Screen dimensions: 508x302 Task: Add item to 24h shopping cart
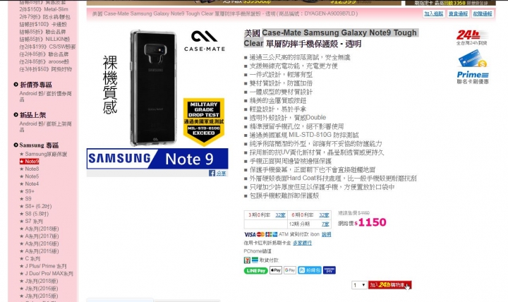(x=389, y=285)
